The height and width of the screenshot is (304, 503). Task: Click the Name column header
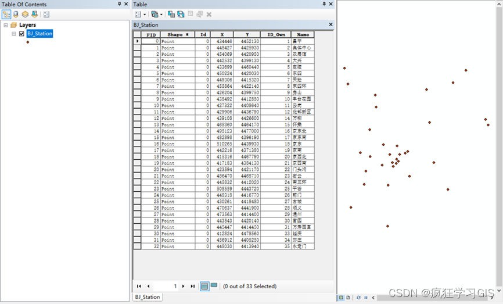click(x=303, y=35)
